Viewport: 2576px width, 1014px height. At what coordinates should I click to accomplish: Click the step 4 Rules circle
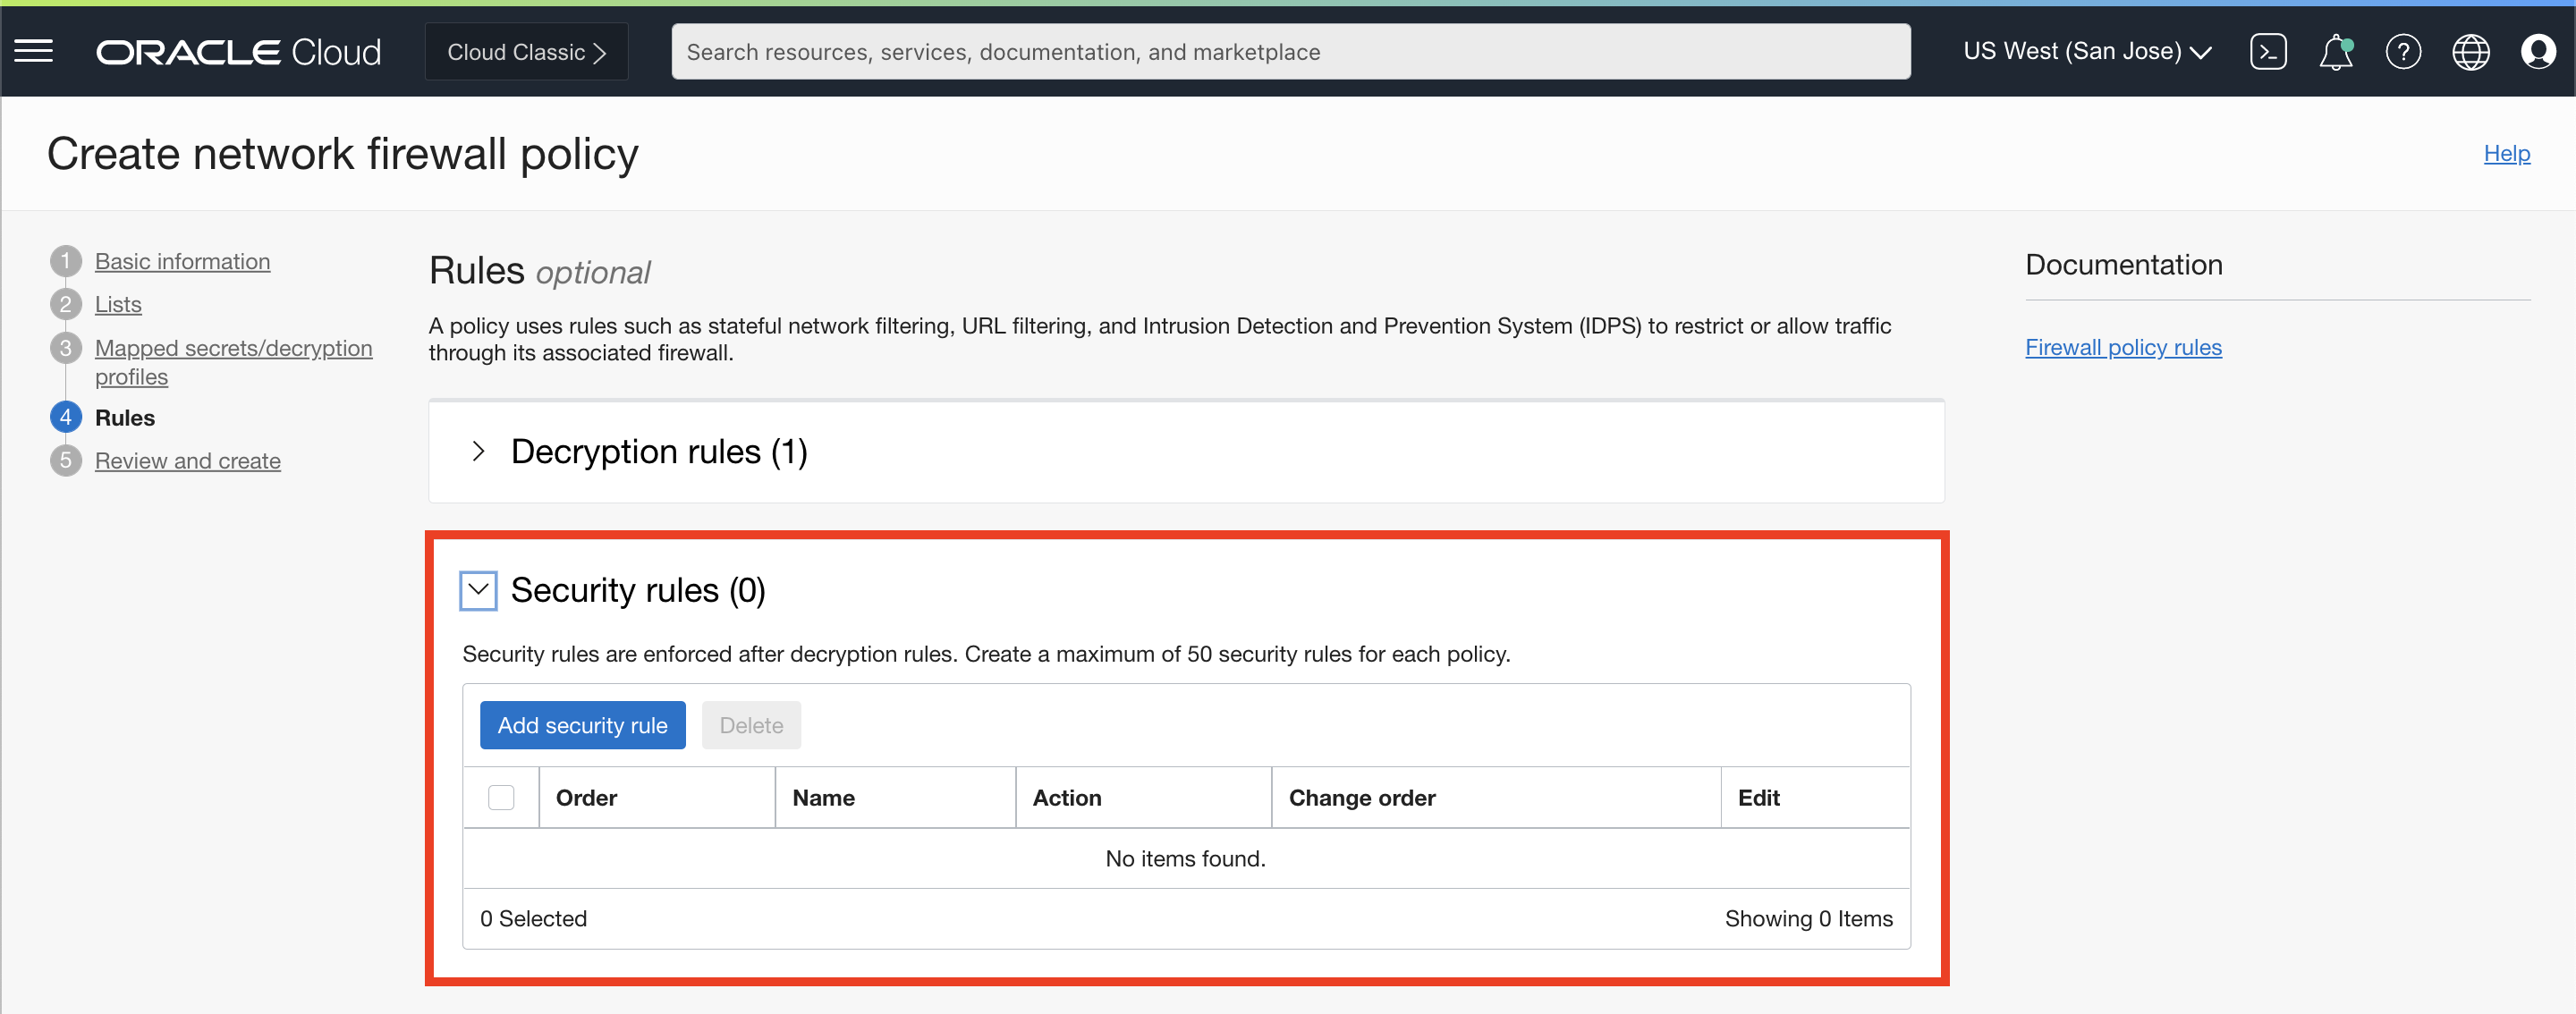pos(66,417)
